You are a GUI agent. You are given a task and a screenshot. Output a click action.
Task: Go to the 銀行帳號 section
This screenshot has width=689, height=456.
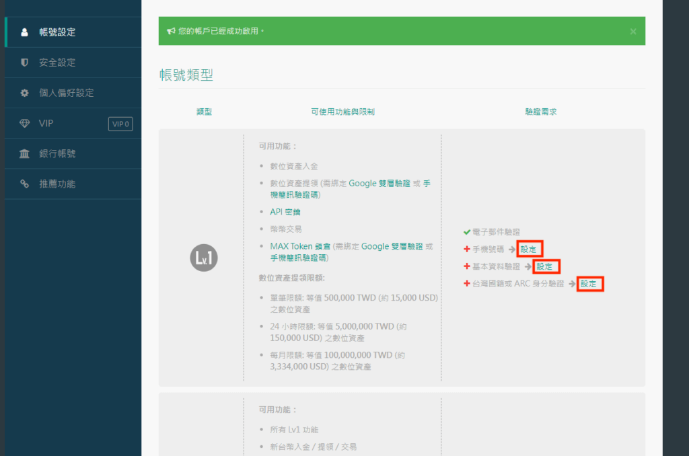[x=57, y=154]
